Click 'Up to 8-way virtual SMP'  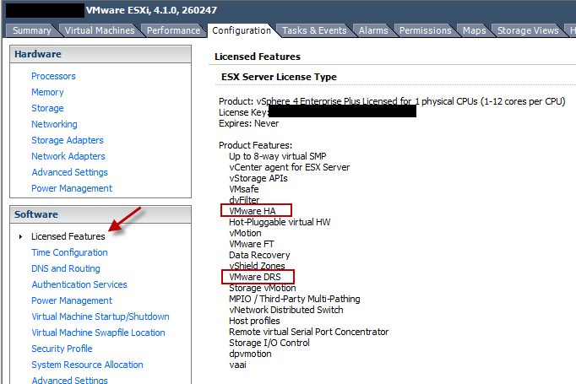point(277,156)
